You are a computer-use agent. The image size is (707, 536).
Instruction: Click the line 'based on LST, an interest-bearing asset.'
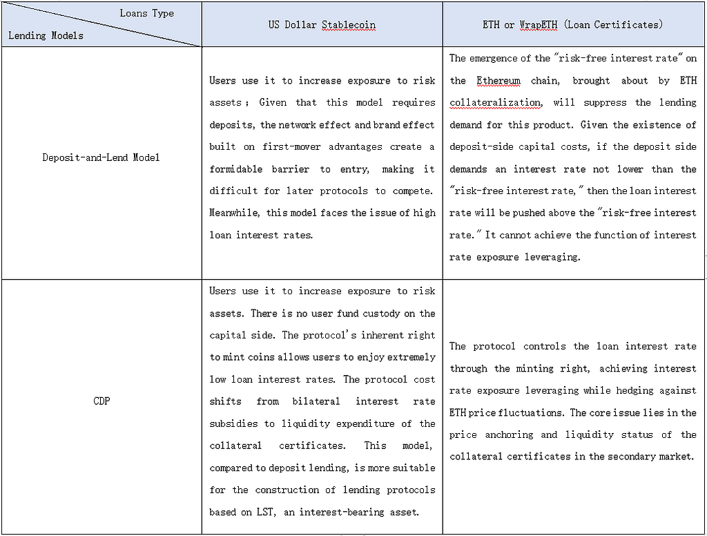314,512
